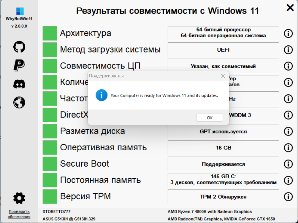Click the version v 2.6.0.0 label
The image size is (298, 223).
click(x=19, y=26)
